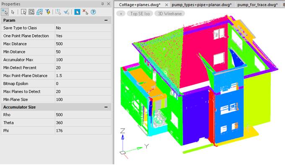Click the viewport plus control button
This screenshot has width=285, height=165.
[121, 14]
